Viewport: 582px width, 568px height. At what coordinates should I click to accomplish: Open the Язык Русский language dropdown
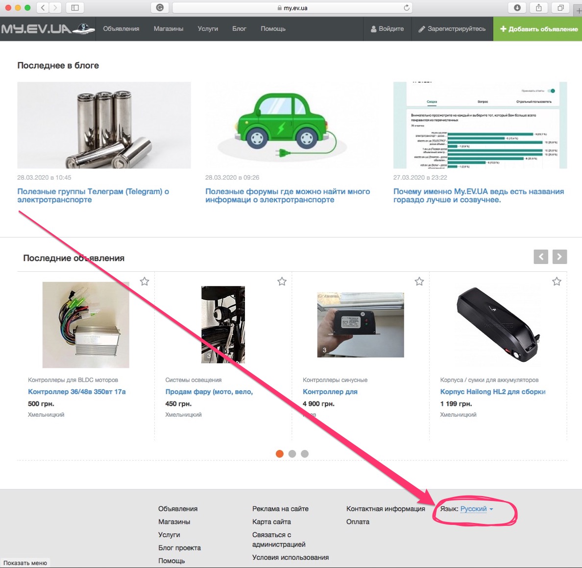(x=476, y=509)
